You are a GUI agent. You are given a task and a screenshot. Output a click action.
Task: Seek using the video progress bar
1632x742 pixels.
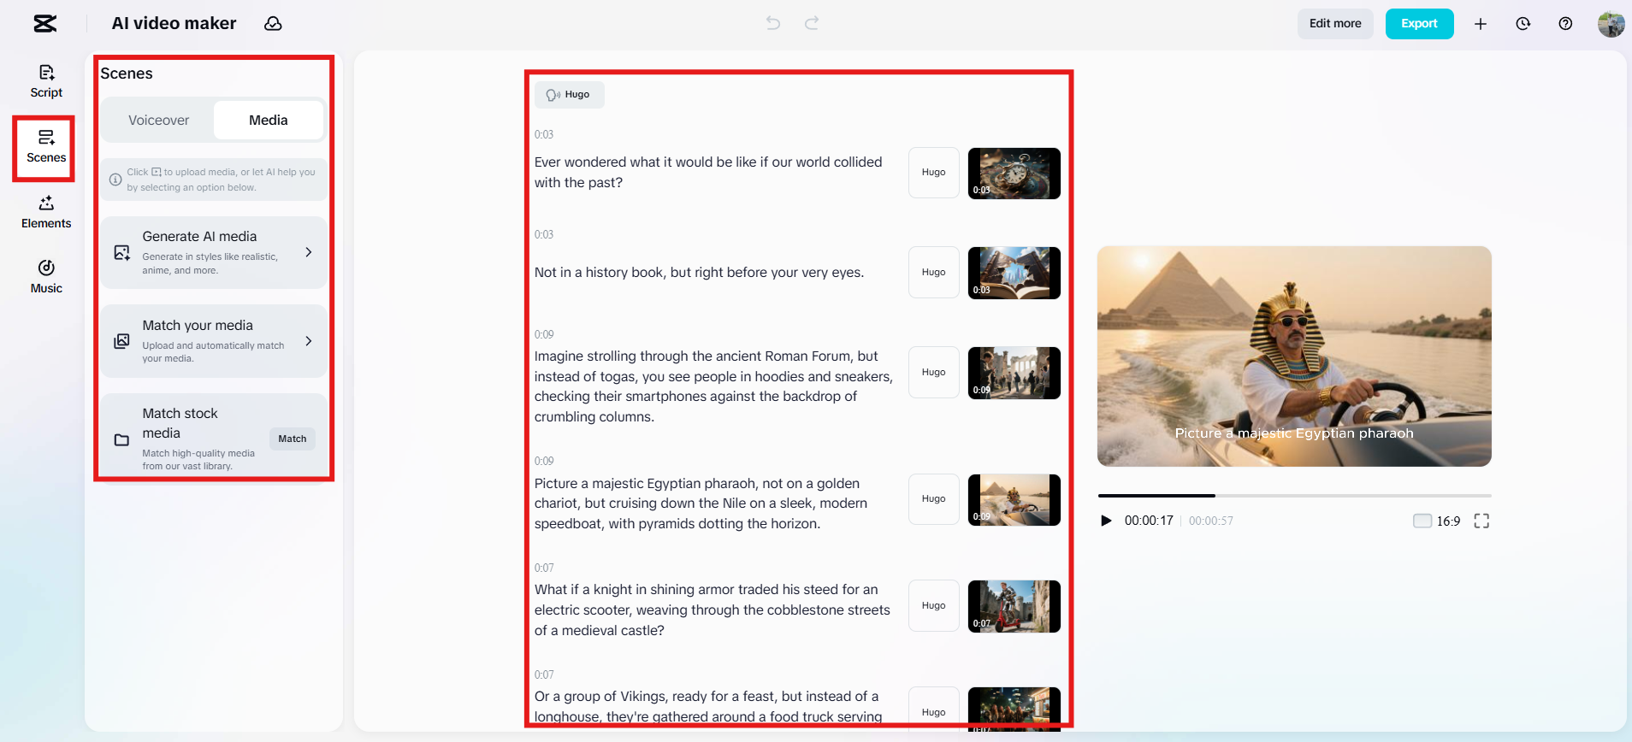click(1294, 496)
